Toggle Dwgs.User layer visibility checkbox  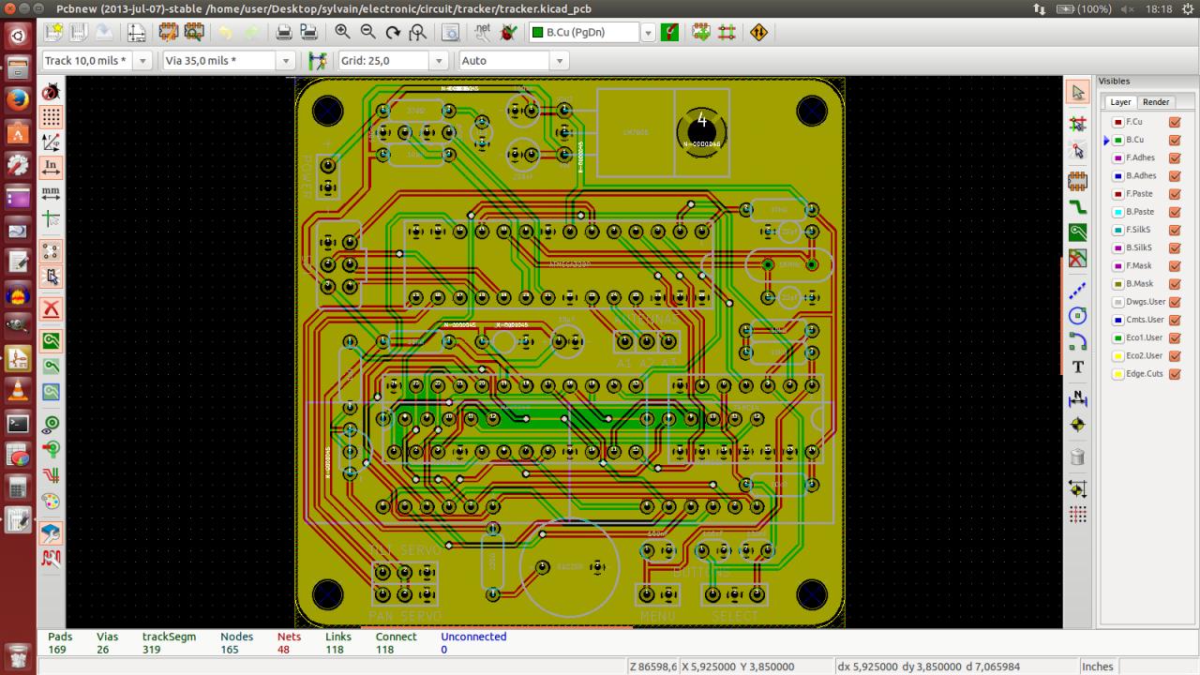coord(1175,302)
